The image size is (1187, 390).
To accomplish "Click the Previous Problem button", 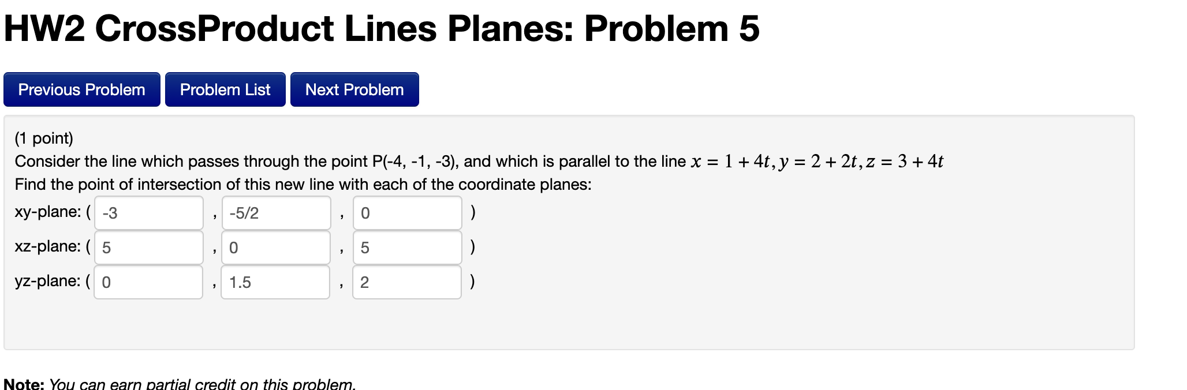I will [81, 89].
